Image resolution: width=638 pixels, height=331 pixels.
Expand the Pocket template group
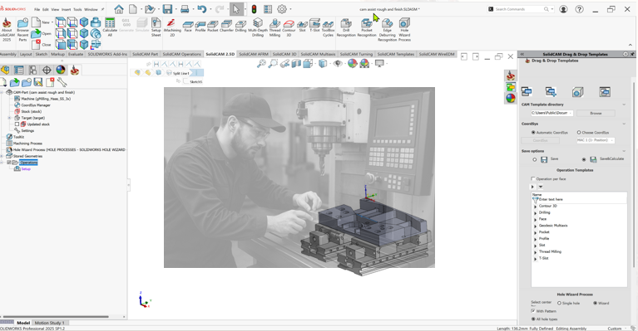tap(536, 232)
